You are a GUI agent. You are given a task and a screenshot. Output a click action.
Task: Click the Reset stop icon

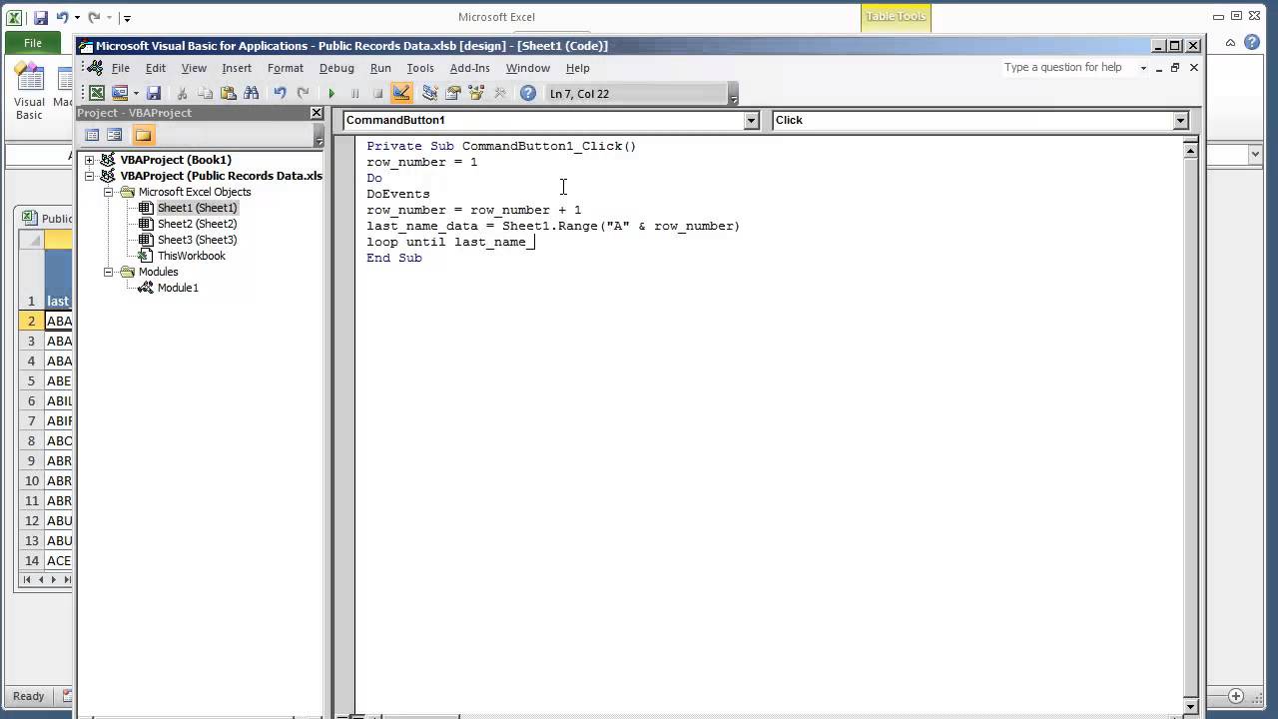tap(377, 93)
